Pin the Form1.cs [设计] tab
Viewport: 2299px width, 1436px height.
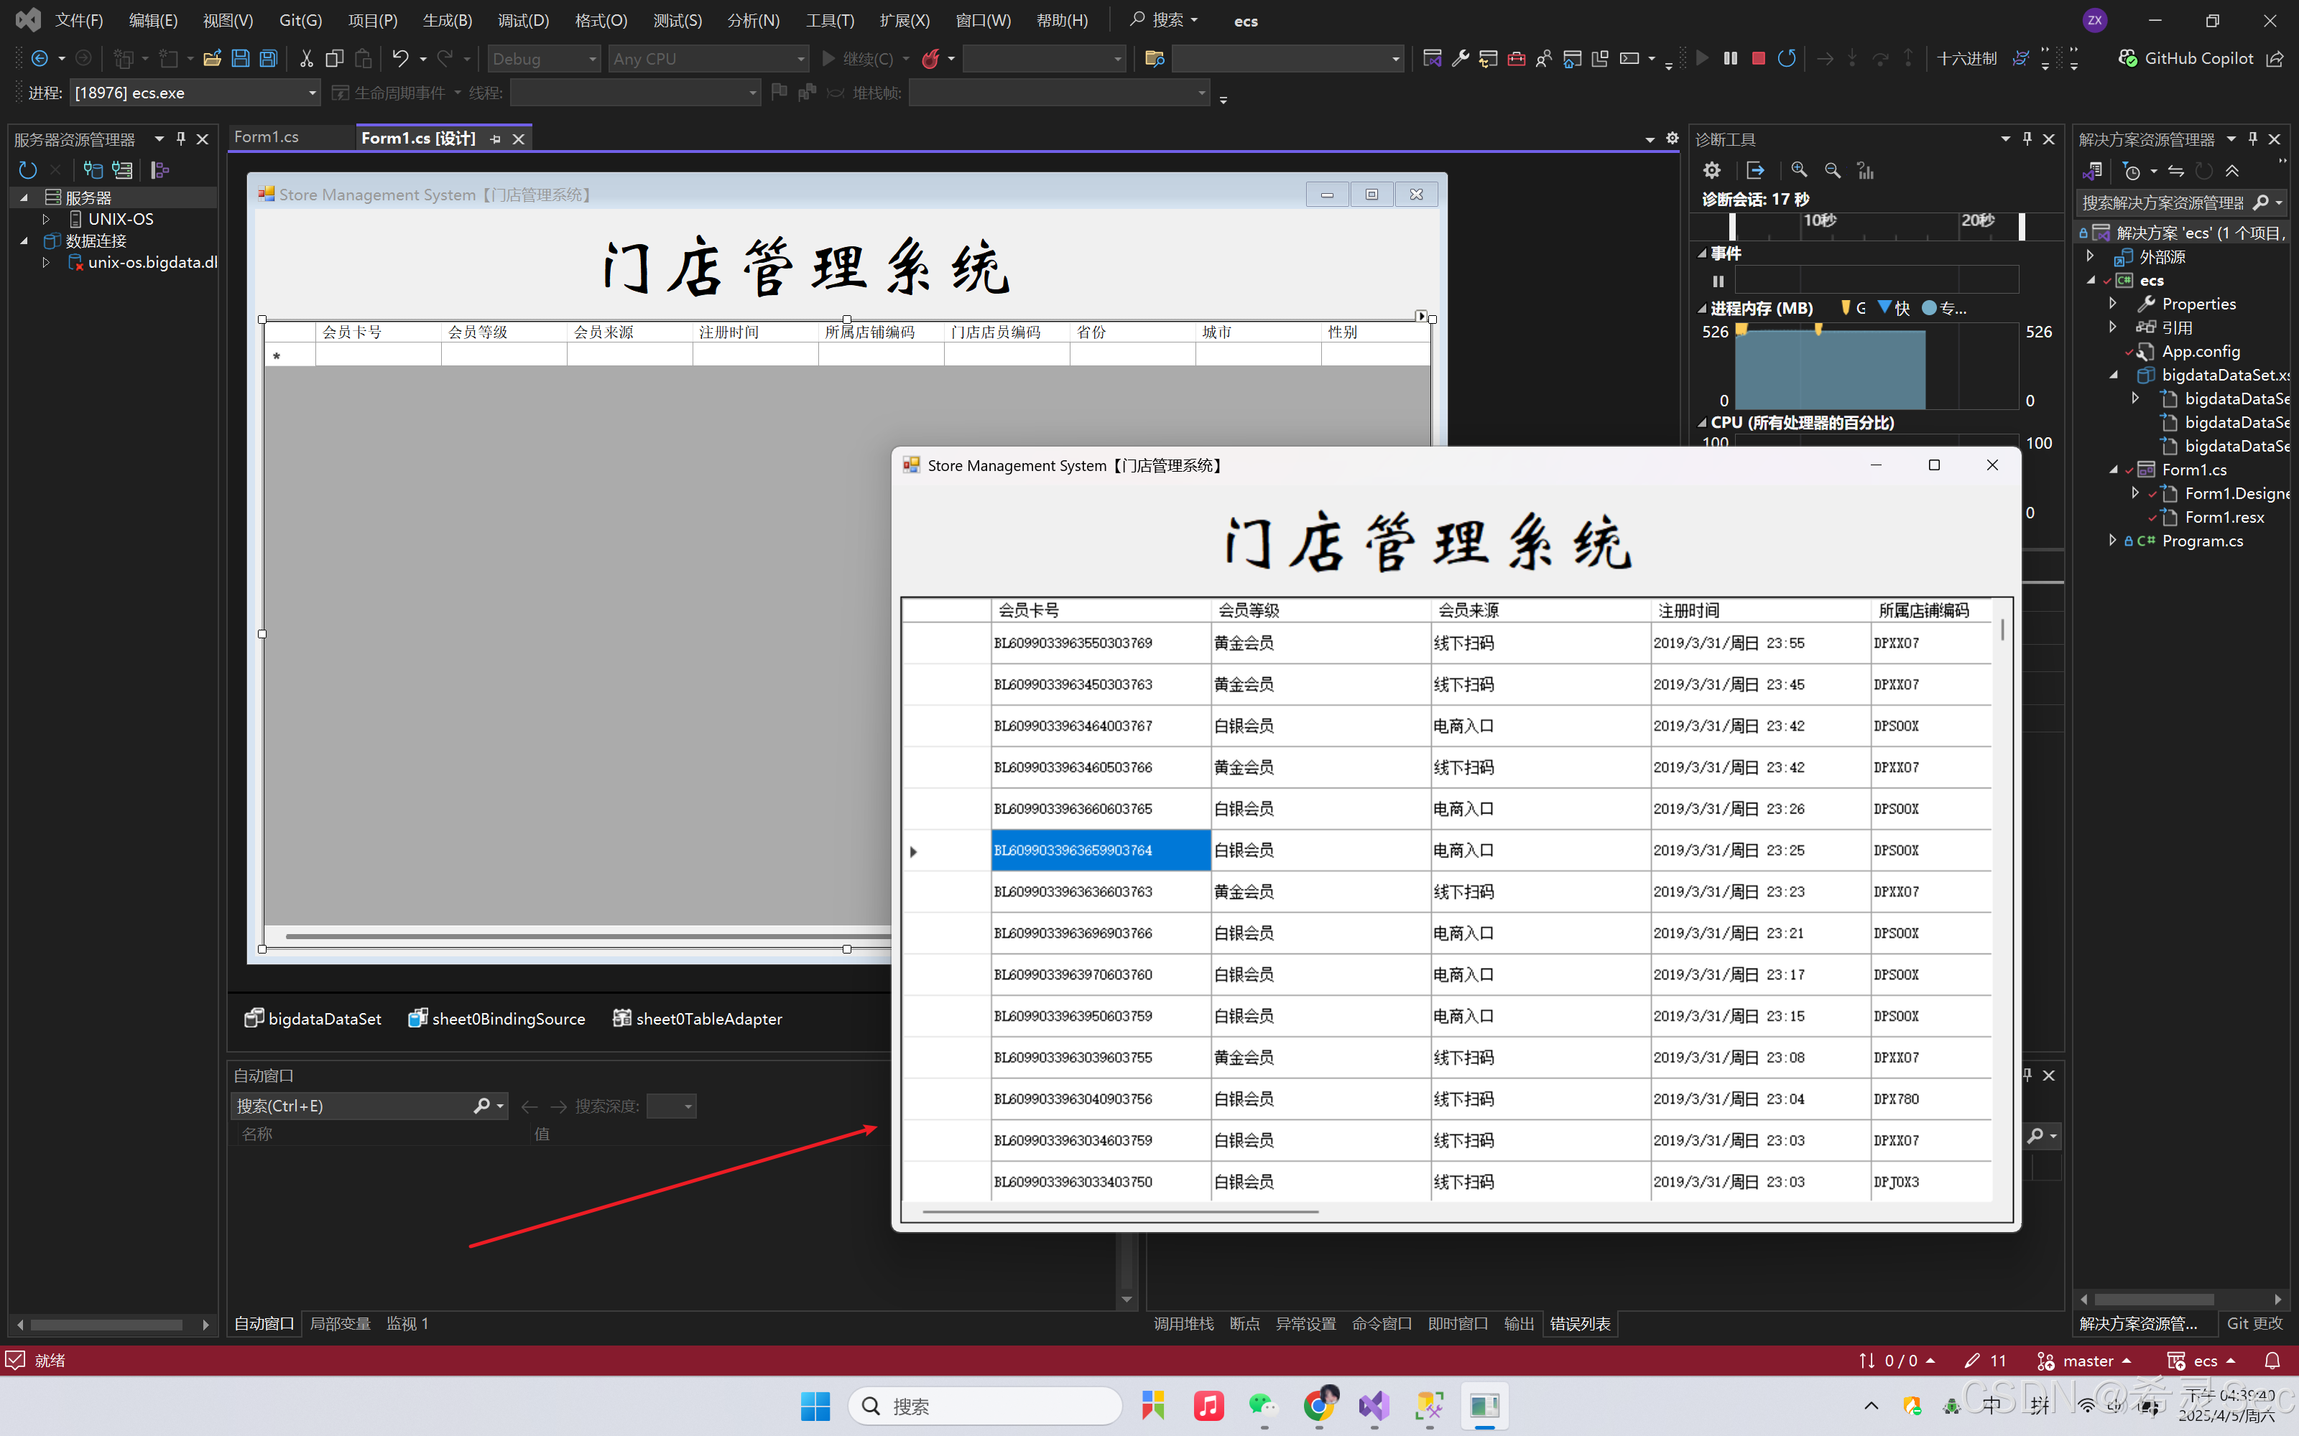[x=495, y=139]
